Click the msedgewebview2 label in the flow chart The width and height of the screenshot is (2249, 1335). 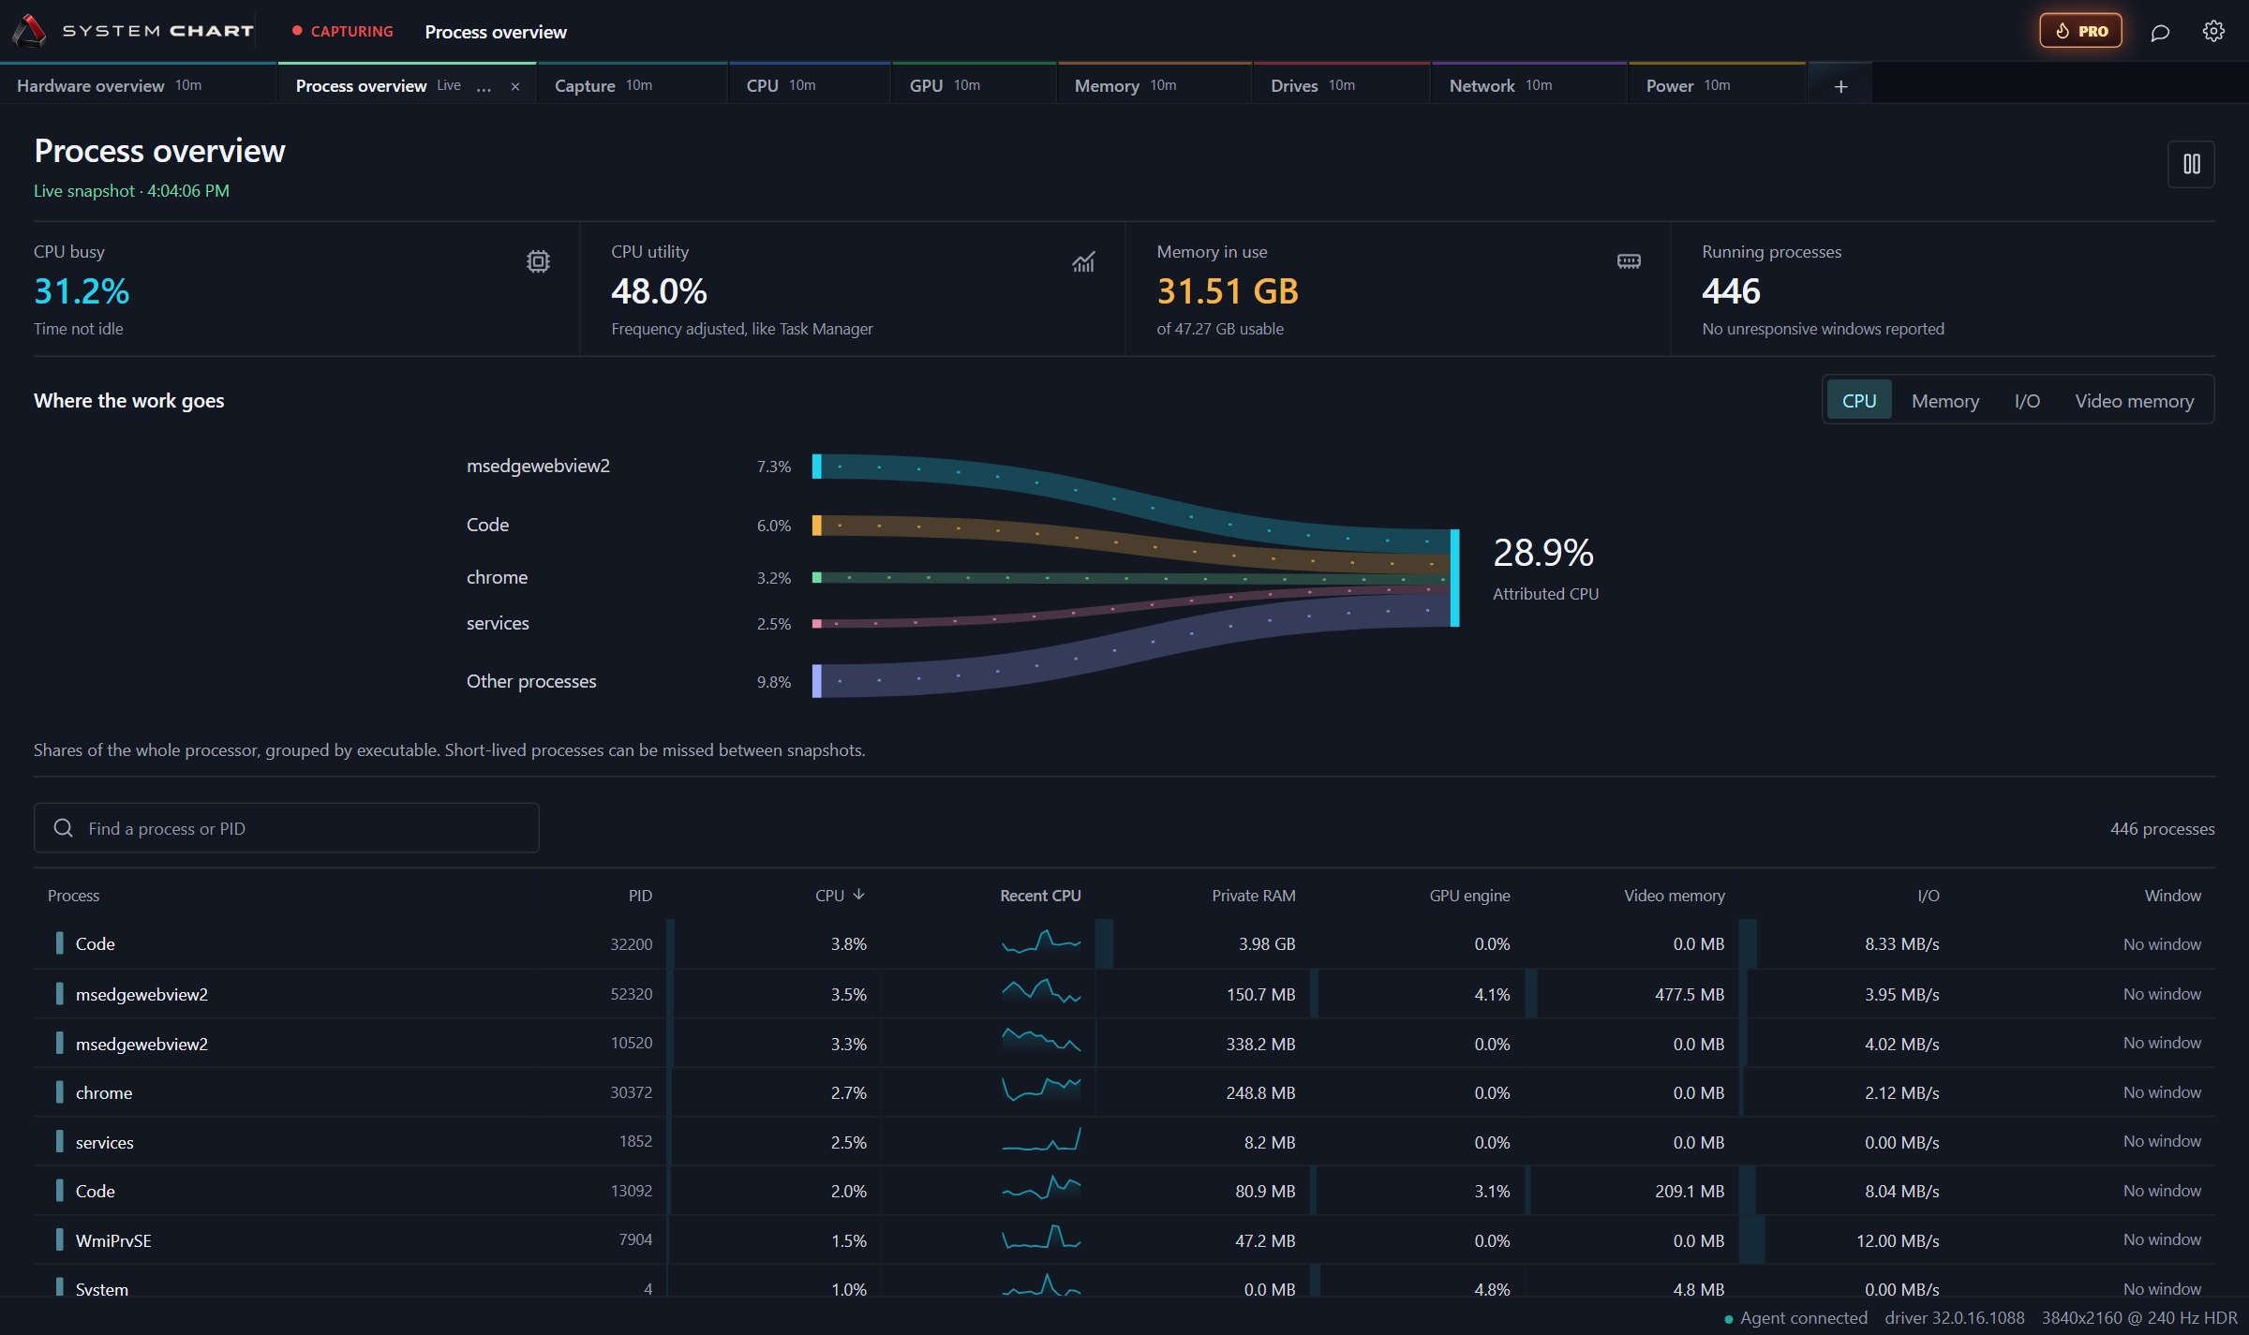pyautogui.click(x=538, y=466)
